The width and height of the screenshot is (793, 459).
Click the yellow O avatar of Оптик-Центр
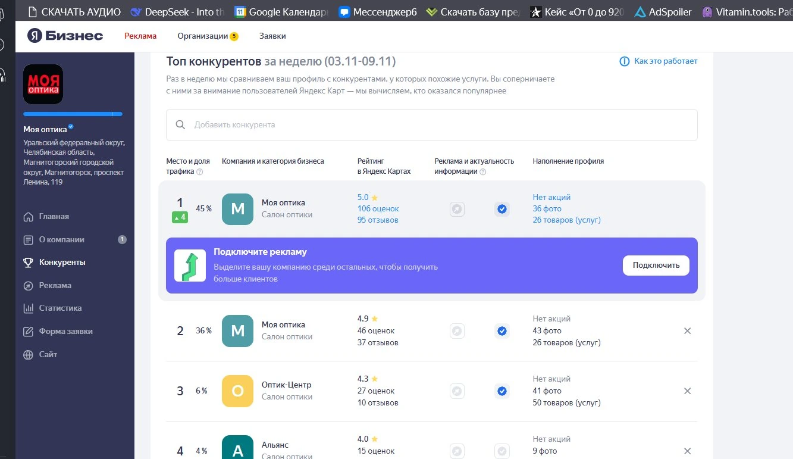click(237, 391)
